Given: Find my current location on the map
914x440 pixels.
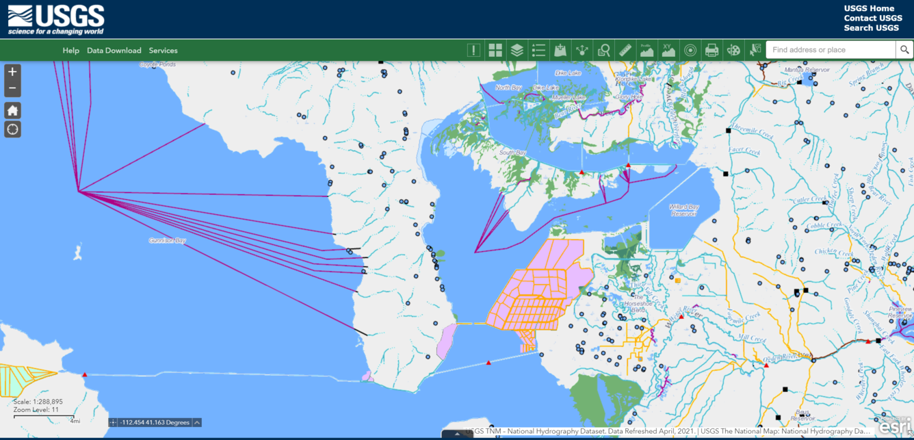Looking at the screenshot, I should tap(12, 129).
